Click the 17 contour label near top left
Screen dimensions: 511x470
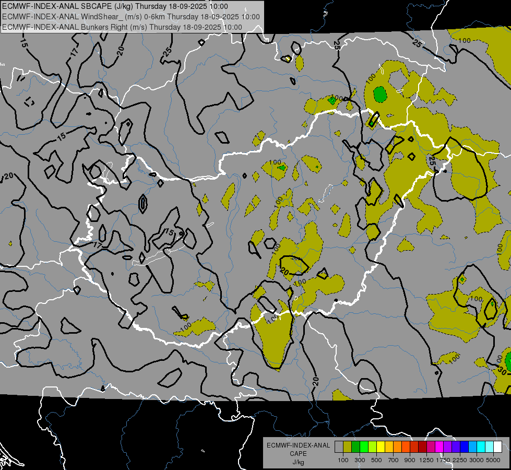click(74, 52)
